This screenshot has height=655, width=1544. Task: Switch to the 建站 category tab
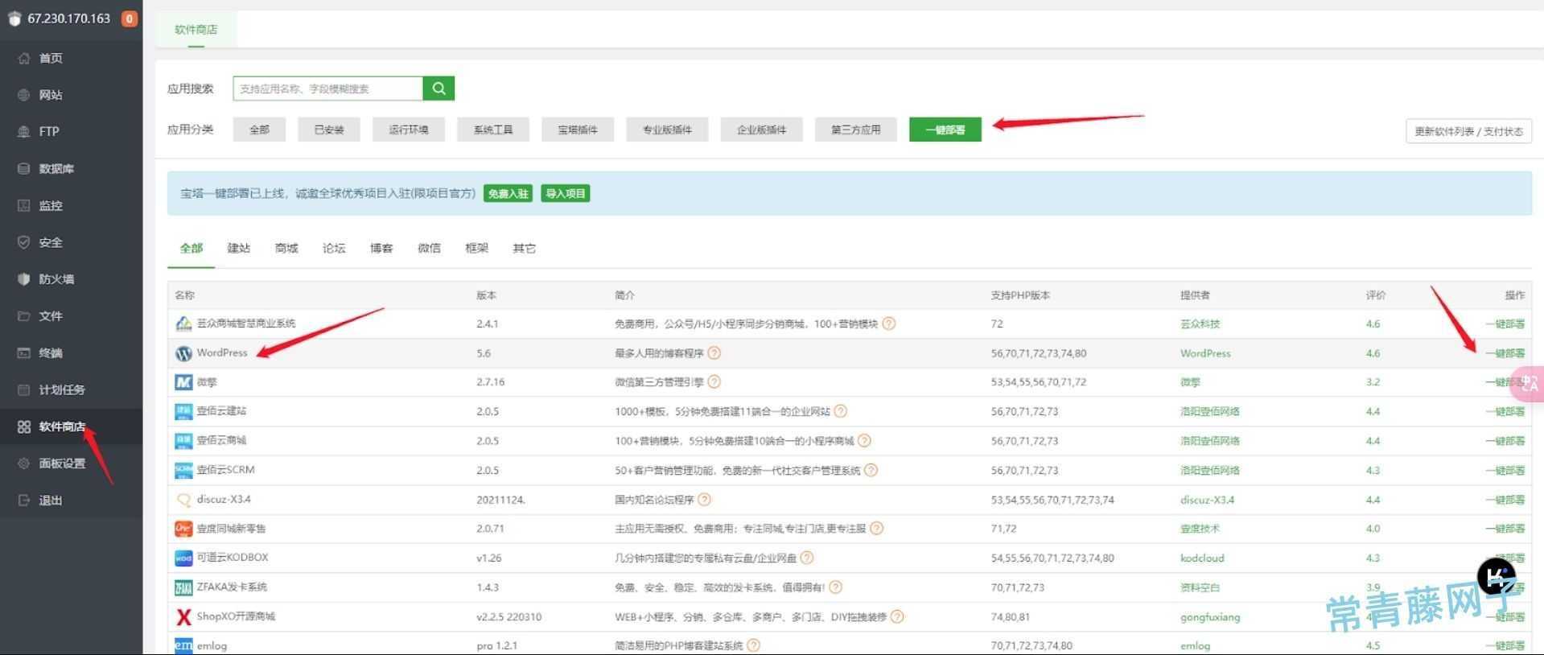pyautogui.click(x=239, y=248)
